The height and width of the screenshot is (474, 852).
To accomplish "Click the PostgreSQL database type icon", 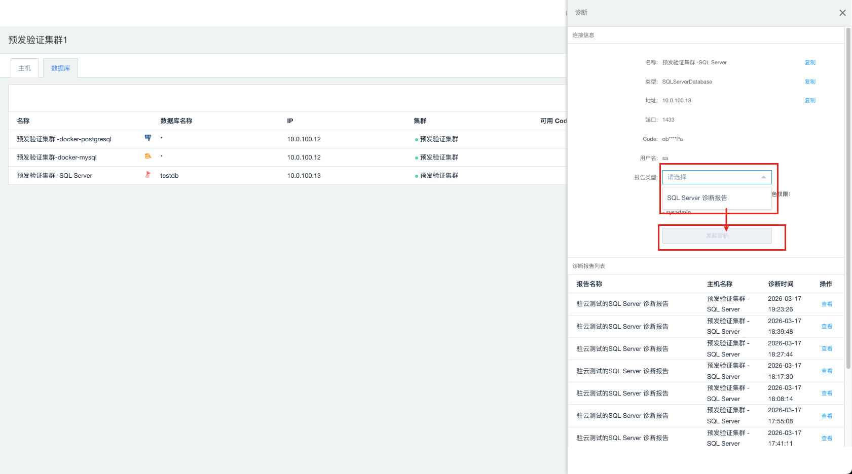I will [x=148, y=138].
